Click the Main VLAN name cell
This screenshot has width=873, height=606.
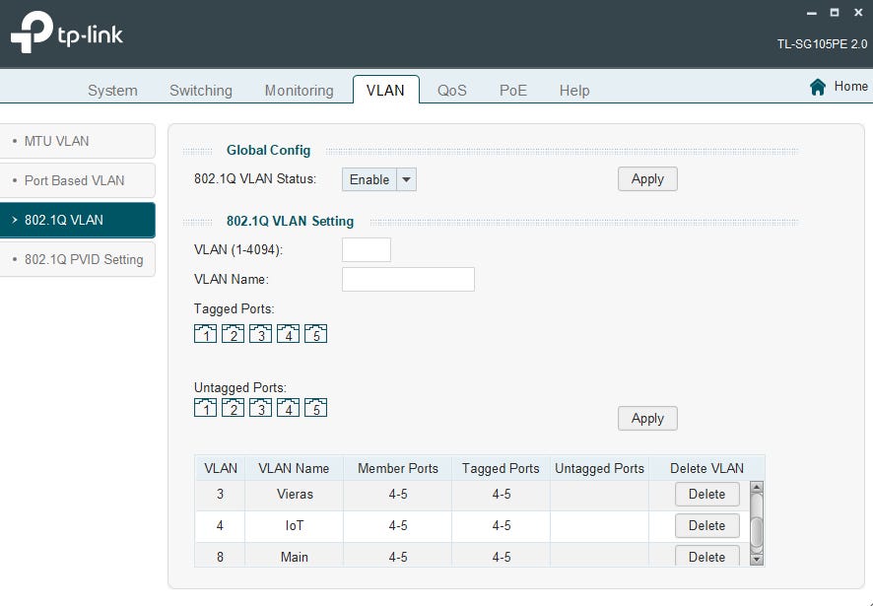295,556
